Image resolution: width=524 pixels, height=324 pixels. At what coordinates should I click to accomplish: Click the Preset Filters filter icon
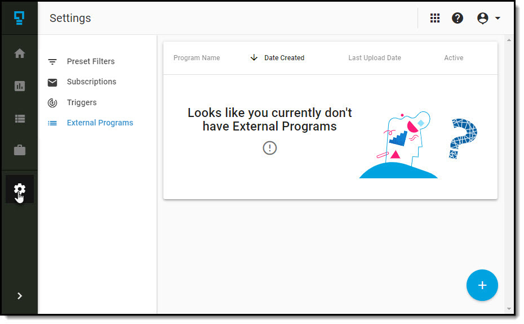point(52,62)
